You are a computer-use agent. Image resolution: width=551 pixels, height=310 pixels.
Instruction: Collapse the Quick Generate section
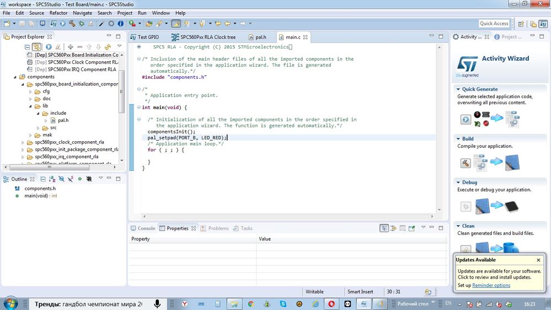click(x=458, y=89)
